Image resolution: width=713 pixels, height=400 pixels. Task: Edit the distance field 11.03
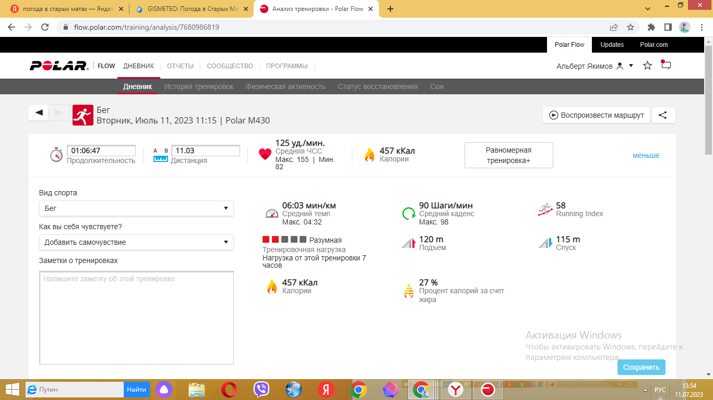[206, 151]
